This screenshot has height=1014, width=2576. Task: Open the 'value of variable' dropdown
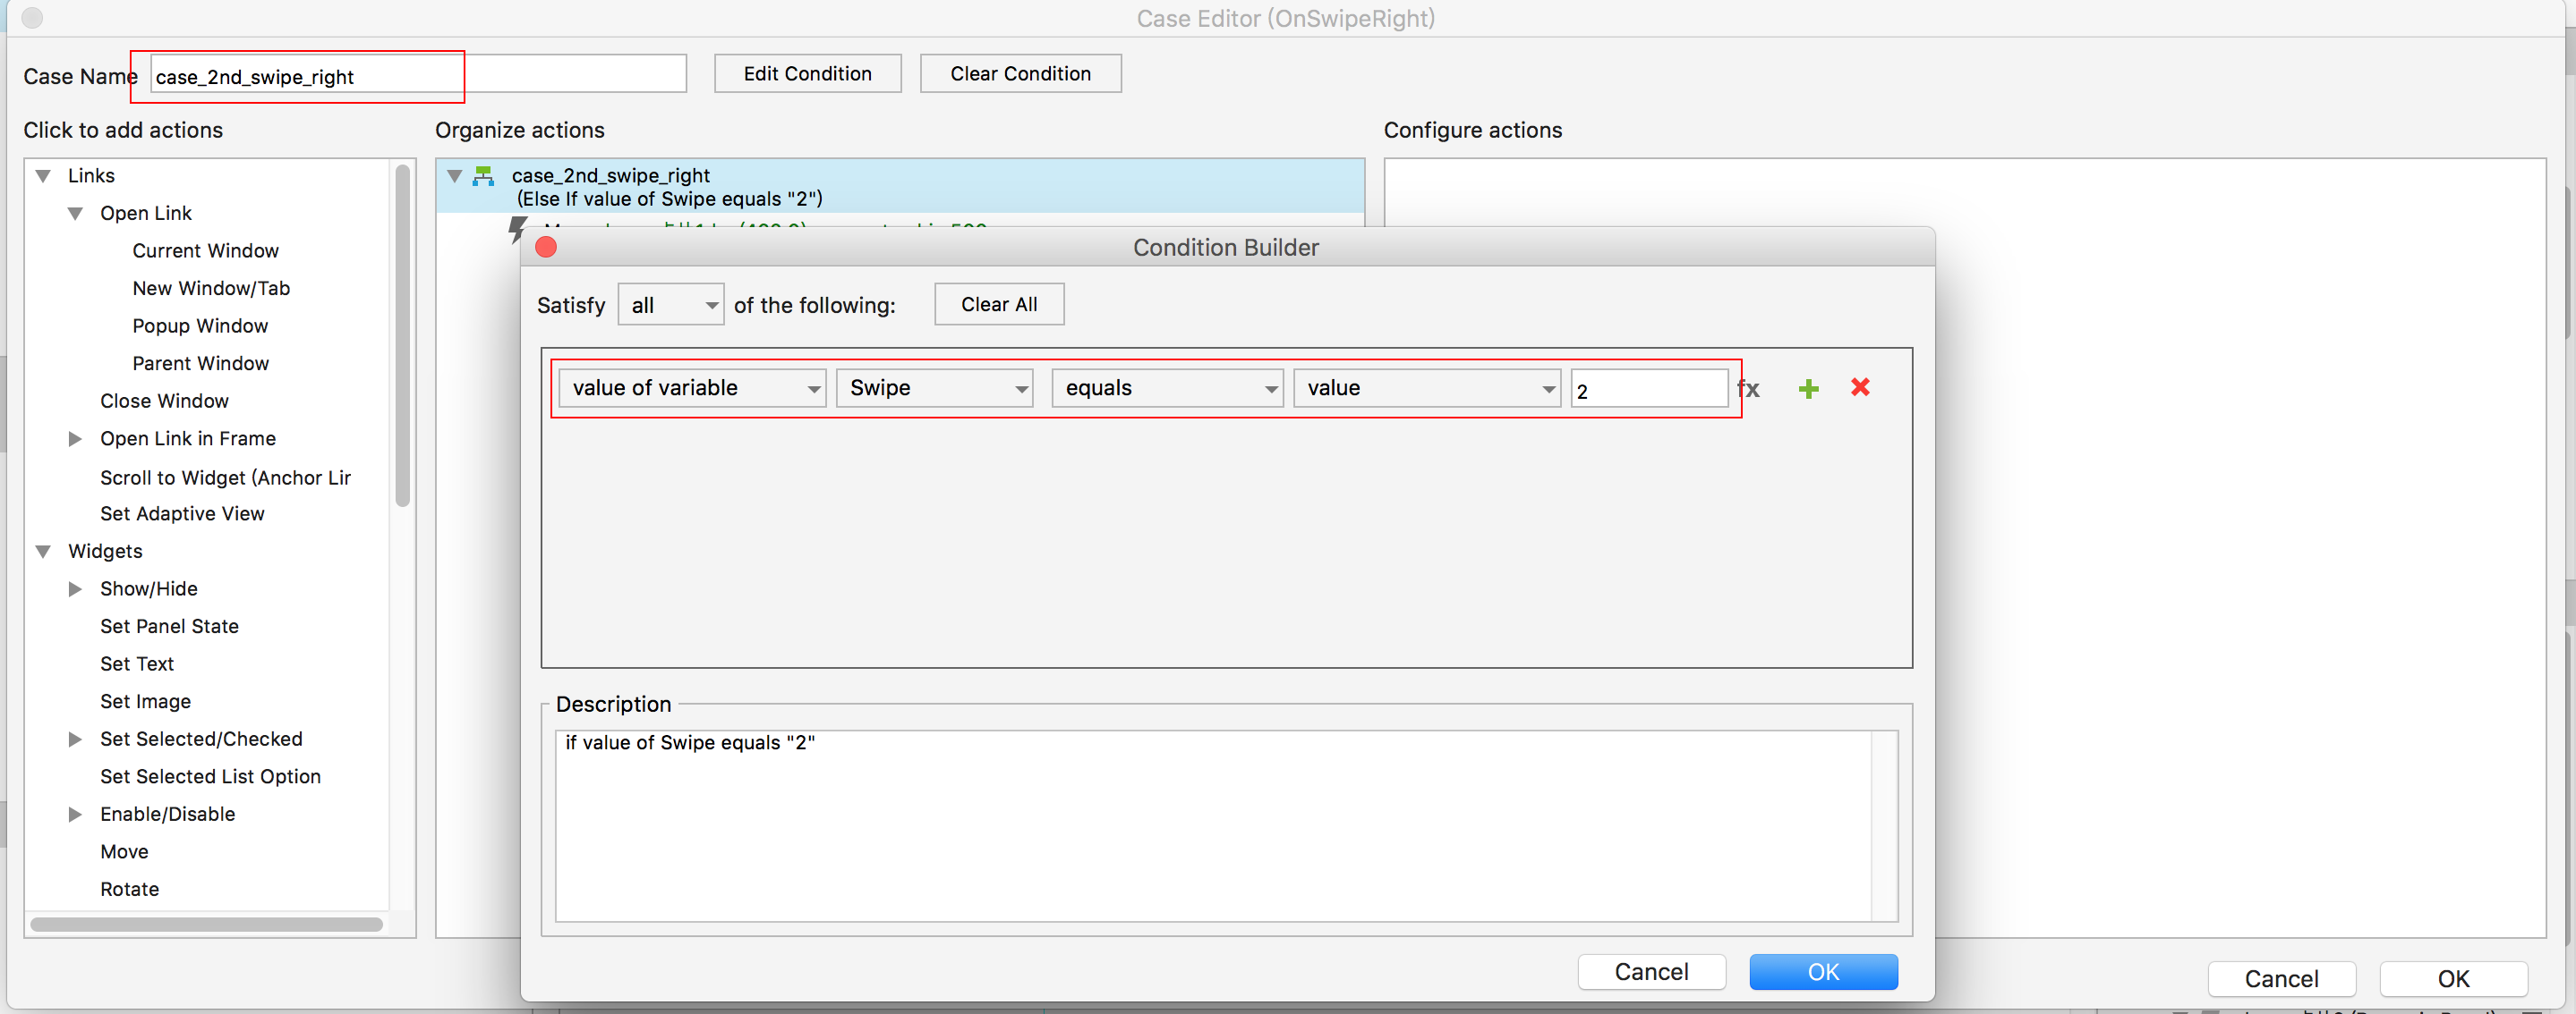pyautogui.click(x=691, y=387)
